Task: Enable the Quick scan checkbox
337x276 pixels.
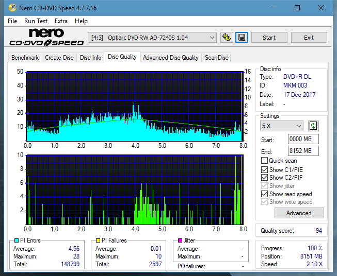Action: coord(264,161)
